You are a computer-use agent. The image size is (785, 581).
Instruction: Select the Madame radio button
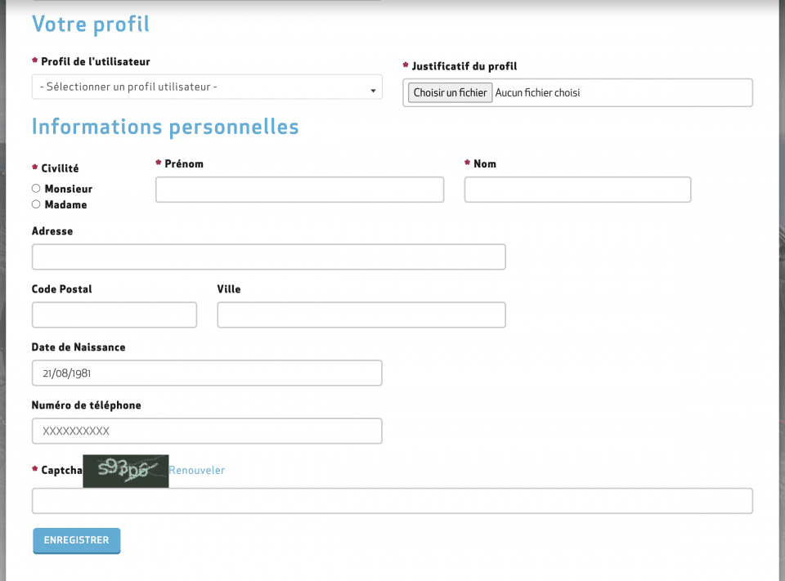point(36,204)
